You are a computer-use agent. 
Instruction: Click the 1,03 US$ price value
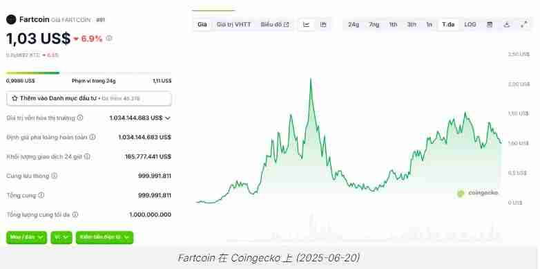pyautogui.click(x=38, y=38)
